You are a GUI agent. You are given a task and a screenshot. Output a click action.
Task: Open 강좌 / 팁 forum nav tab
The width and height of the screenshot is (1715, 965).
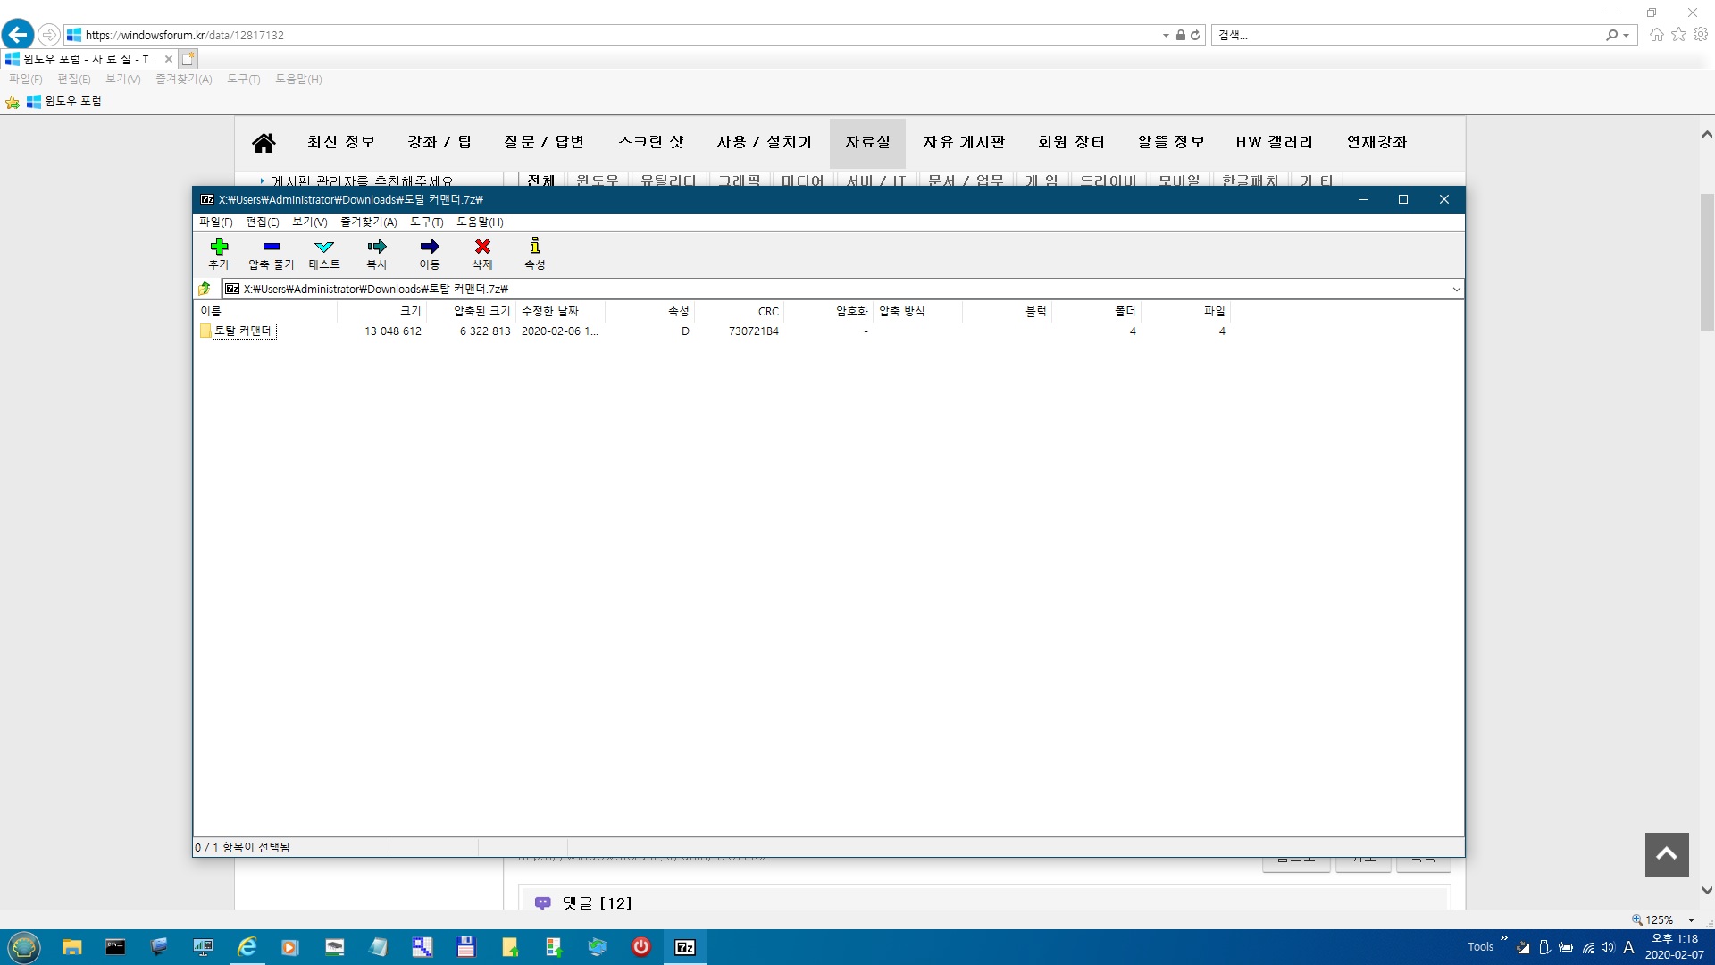pos(439,142)
